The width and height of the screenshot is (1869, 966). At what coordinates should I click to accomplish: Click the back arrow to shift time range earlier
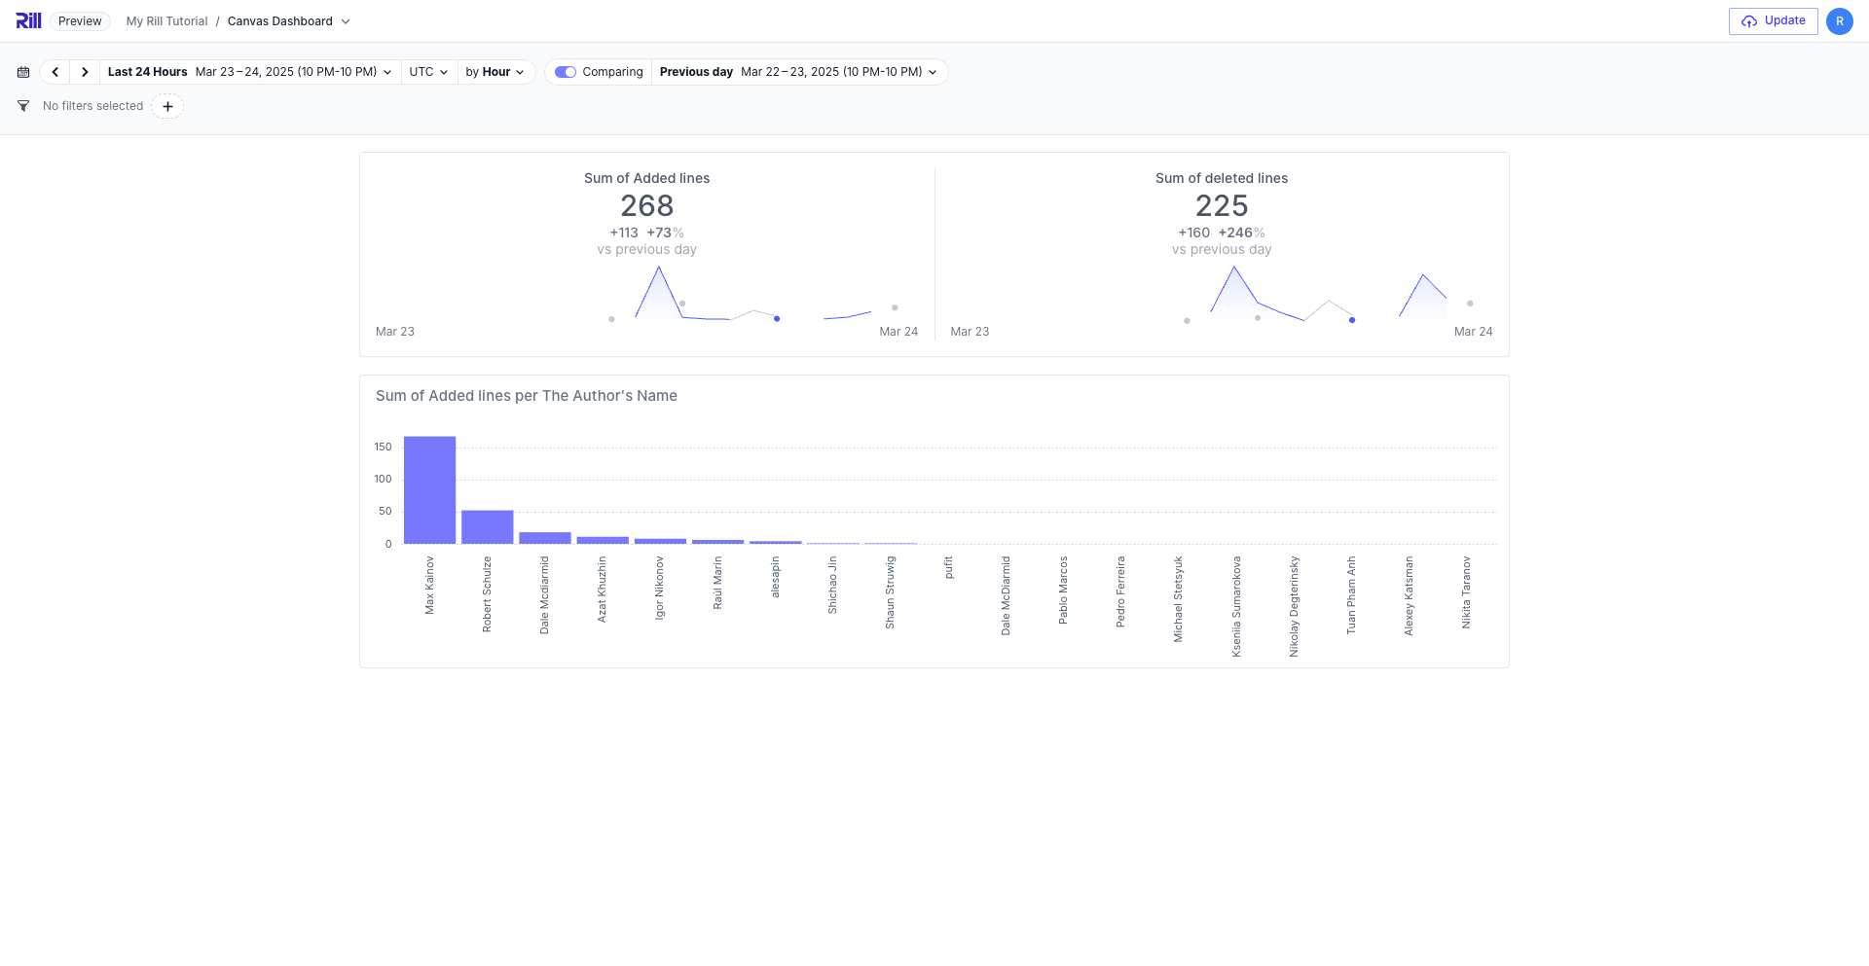pos(55,71)
